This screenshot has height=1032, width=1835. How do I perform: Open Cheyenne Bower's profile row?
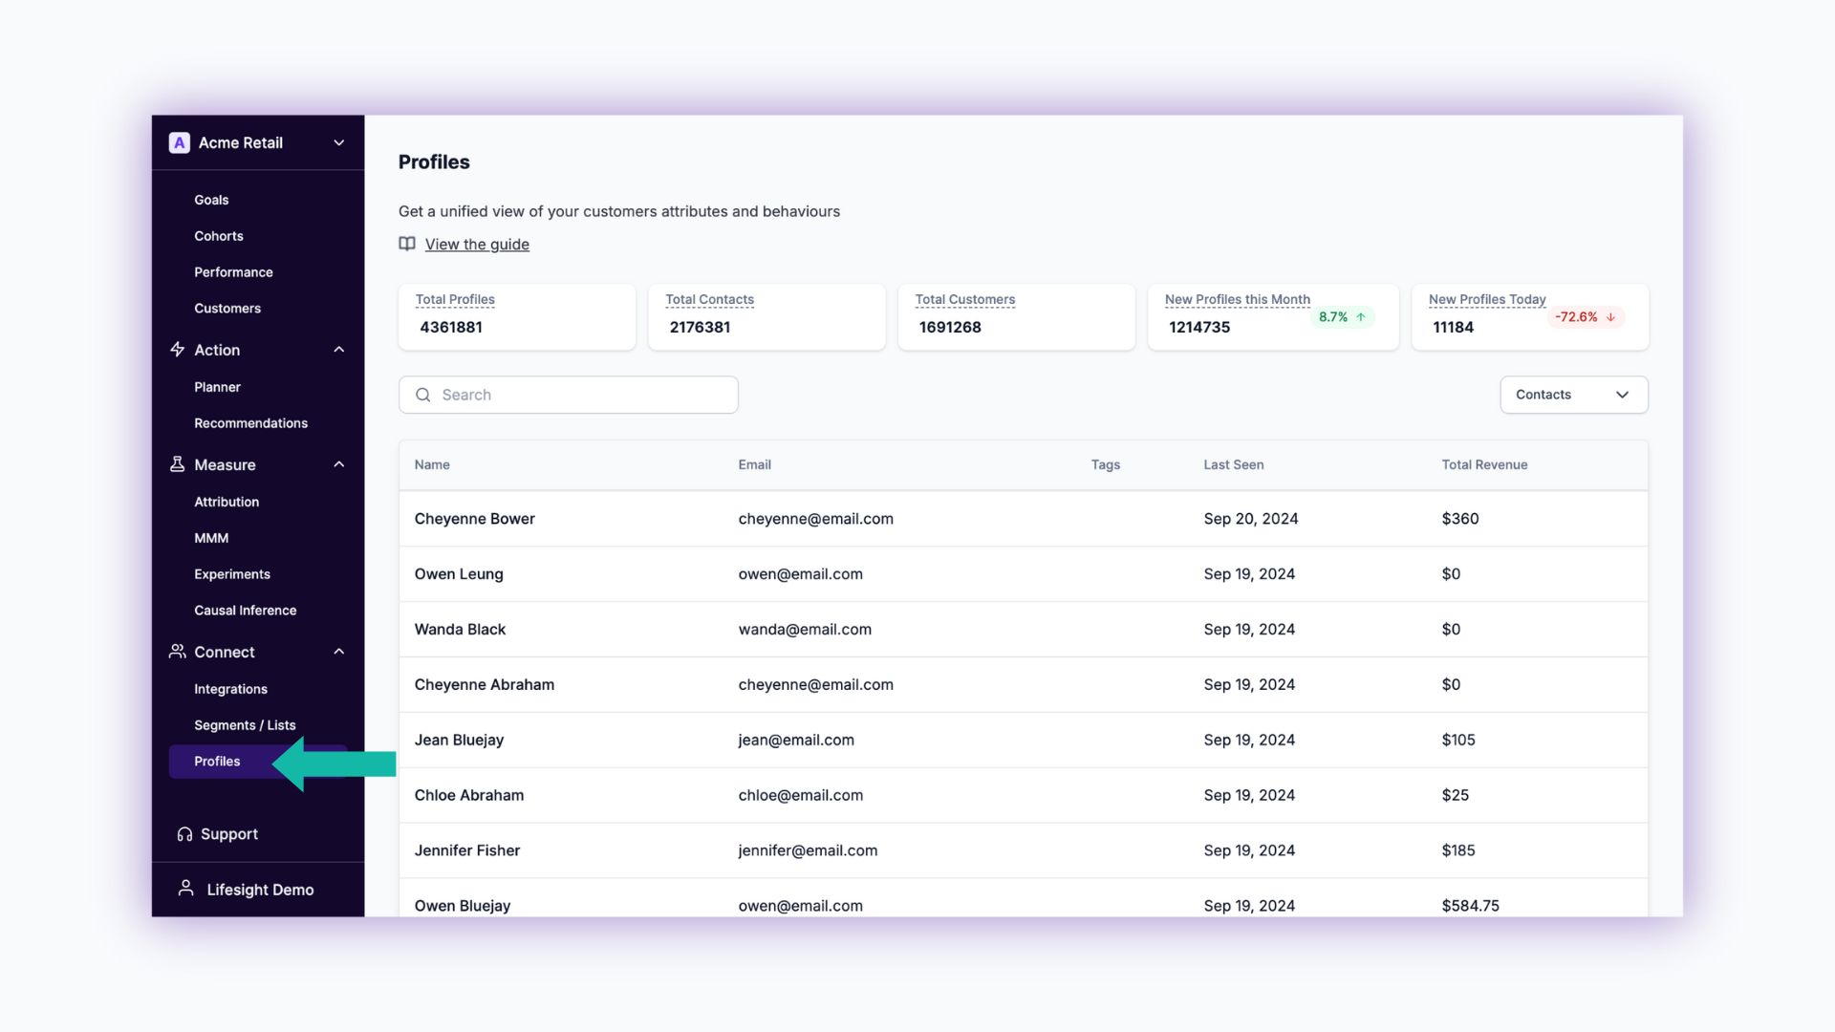pyautogui.click(x=475, y=519)
